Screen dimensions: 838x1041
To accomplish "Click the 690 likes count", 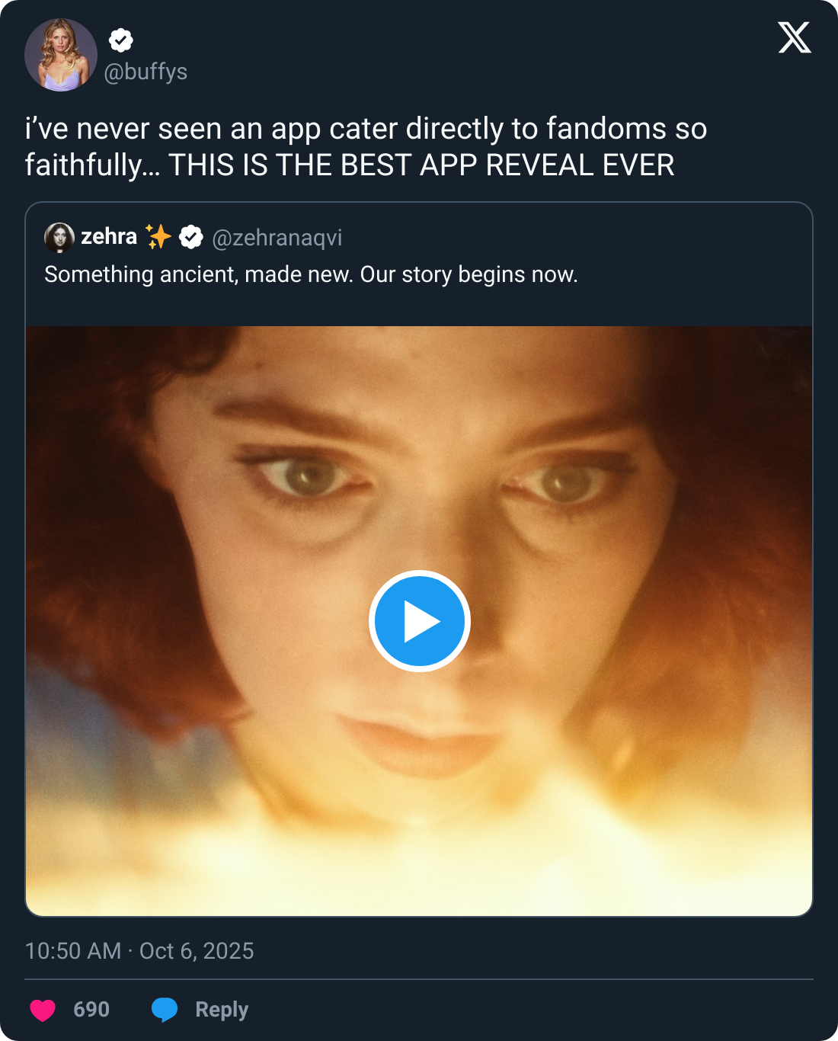I will click(x=91, y=1010).
